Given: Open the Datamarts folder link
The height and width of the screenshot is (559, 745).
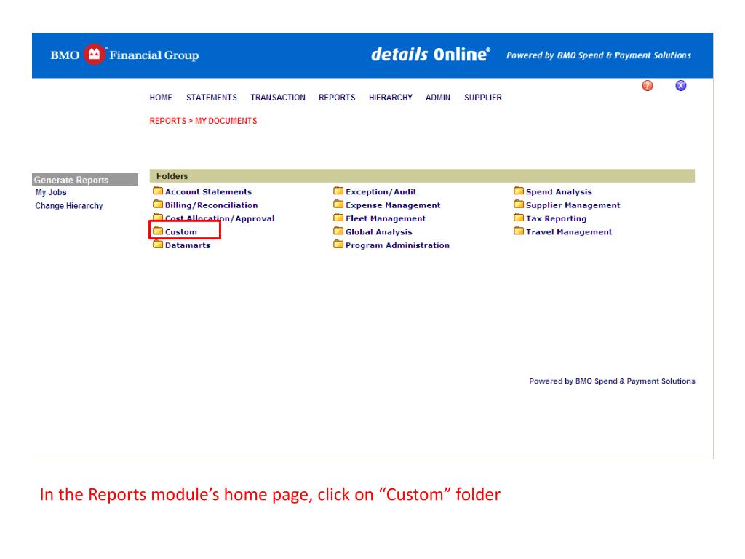Looking at the screenshot, I should [188, 245].
